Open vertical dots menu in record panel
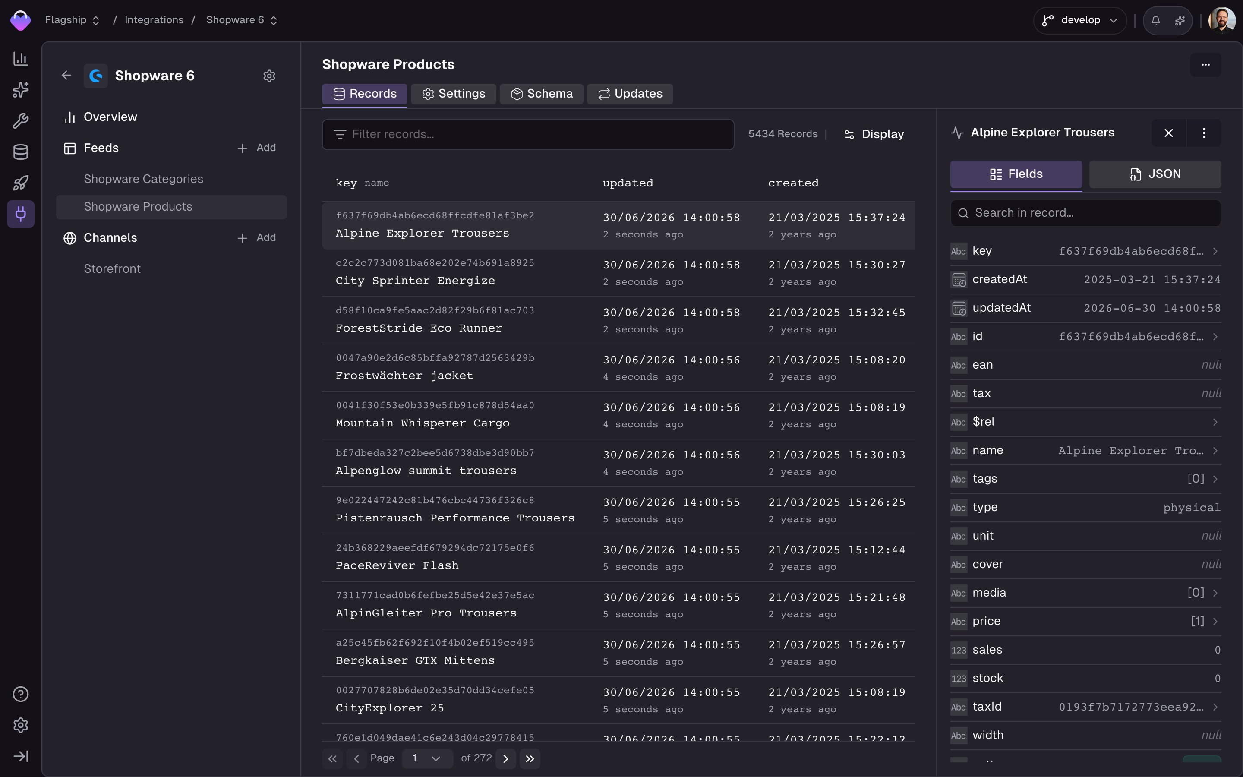This screenshot has width=1243, height=777. 1204,133
